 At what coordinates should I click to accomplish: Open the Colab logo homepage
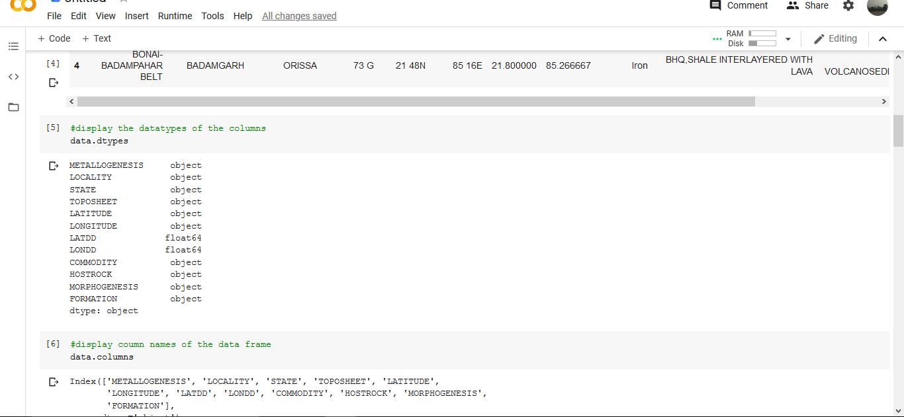[24, 7]
